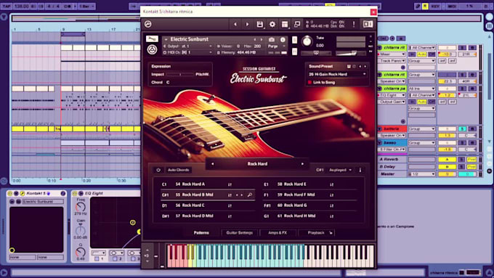Switch to the Amps & FX tab
Viewport: 494px width, 278px height.
(x=278, y=233)
